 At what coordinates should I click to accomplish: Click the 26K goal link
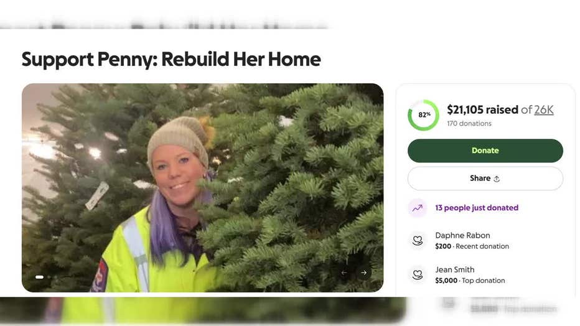544,109
